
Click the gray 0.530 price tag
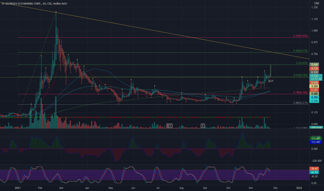pyautogui.click(x=315, y=72)
